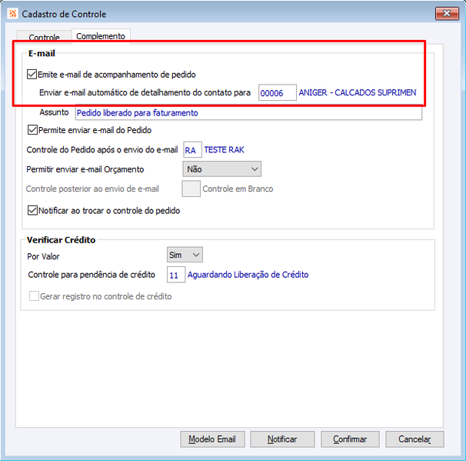466x461 pixels.
Task: Uncheck Notificar ao trocar o controle do pedido
Action: 32,210
